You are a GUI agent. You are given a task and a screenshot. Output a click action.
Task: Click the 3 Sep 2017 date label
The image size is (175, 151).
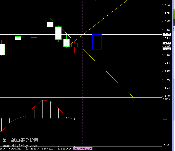pos(48,149)
